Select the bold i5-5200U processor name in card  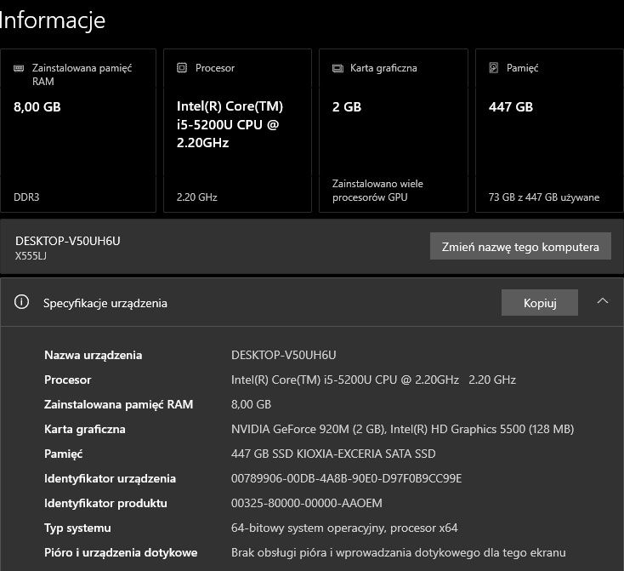coord(230,124)
